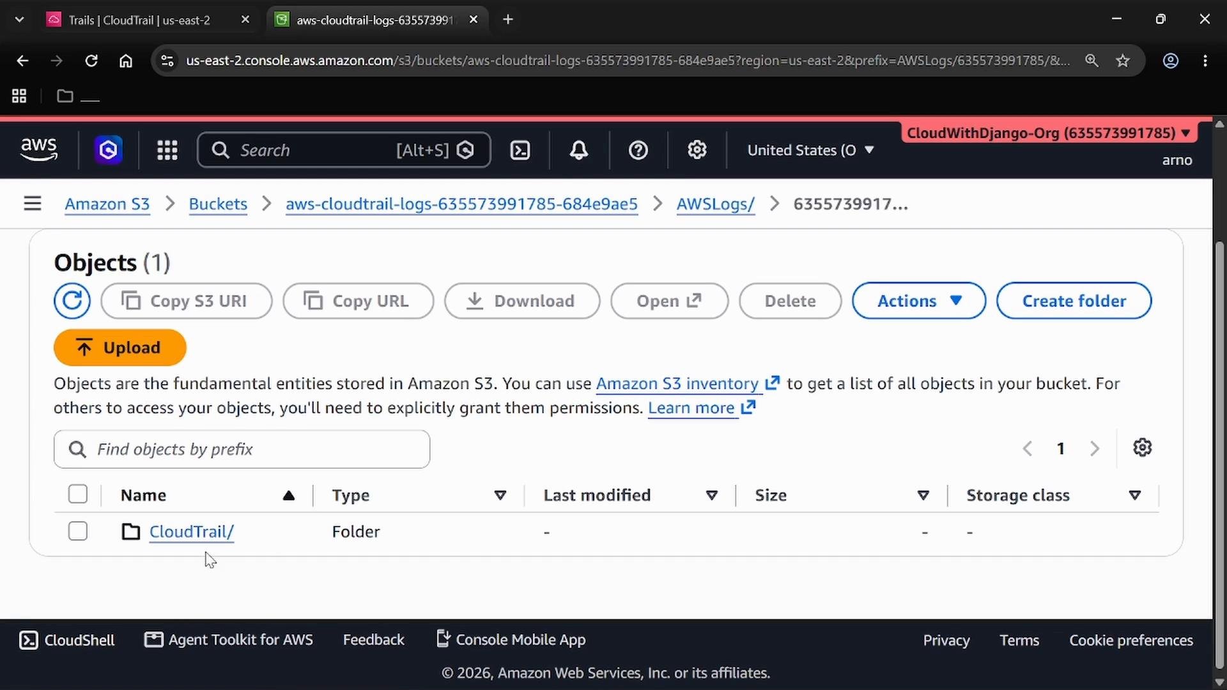Open the United States region selector
This screenshot has height=690, width=1227.
pyautogui.click(x=810, y=150)
